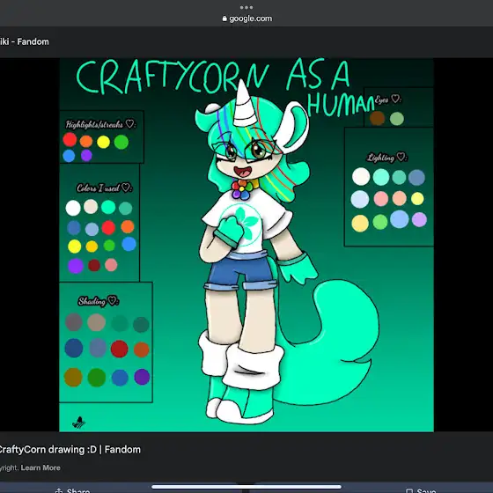The height and width of the screenshot is (493, 493).
Task: Click the 'Eyes' label in drawing
Action: (388, 99)
